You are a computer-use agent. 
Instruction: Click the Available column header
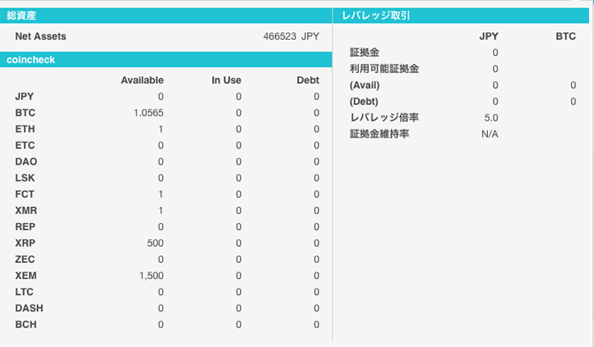pyautogui.click(x=142, y=80)
